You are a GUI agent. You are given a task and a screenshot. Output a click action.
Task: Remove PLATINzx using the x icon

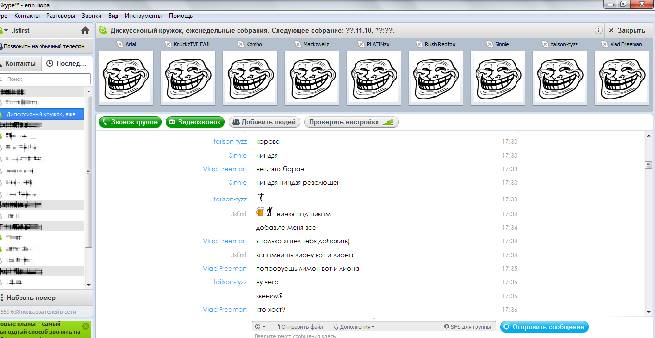[x=362, y=44]
